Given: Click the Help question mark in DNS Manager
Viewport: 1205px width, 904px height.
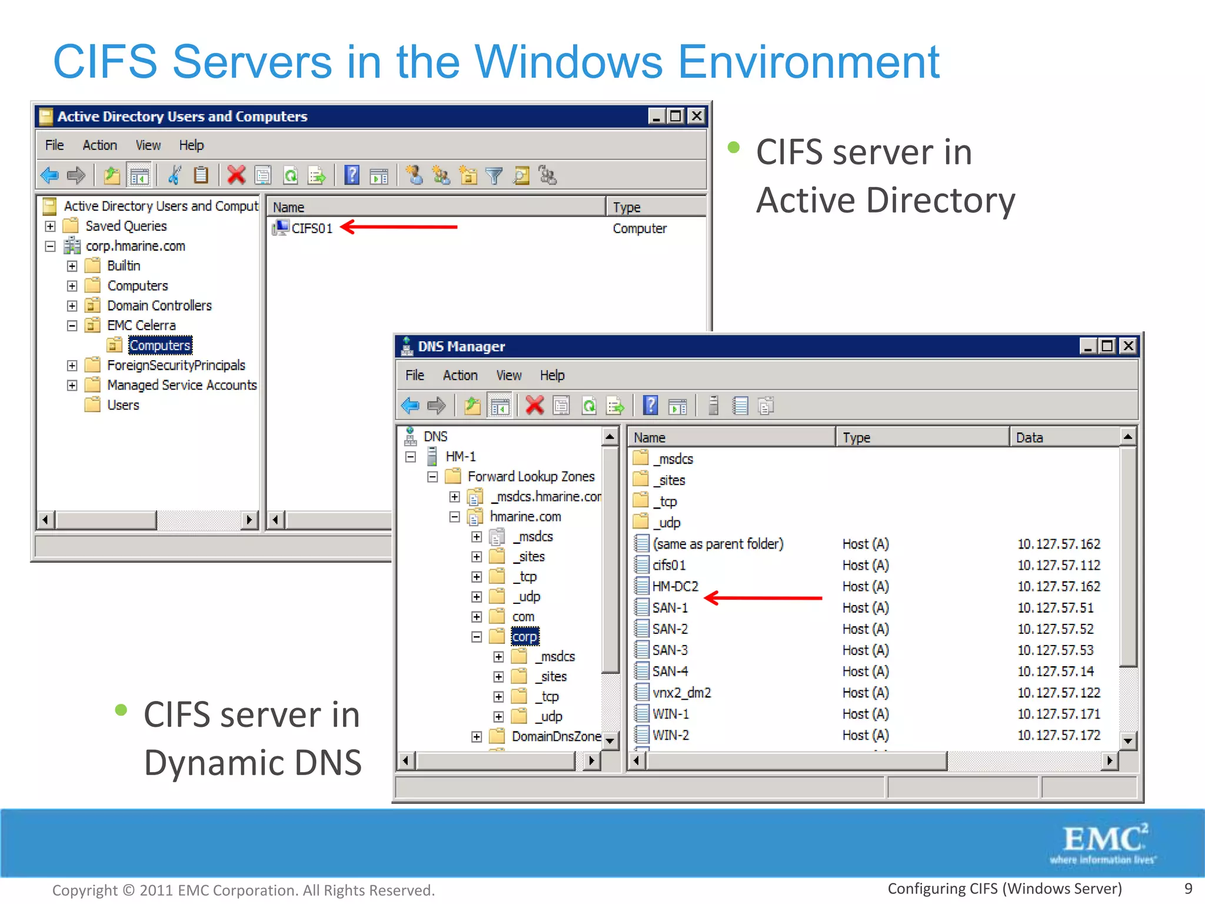Looking at the screenshot, I should tap(650, 406).
